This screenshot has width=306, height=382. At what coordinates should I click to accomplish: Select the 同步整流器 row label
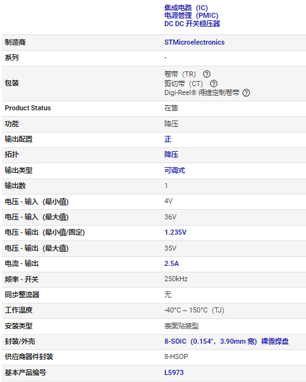pyautogui.click(x=22, y=295)
